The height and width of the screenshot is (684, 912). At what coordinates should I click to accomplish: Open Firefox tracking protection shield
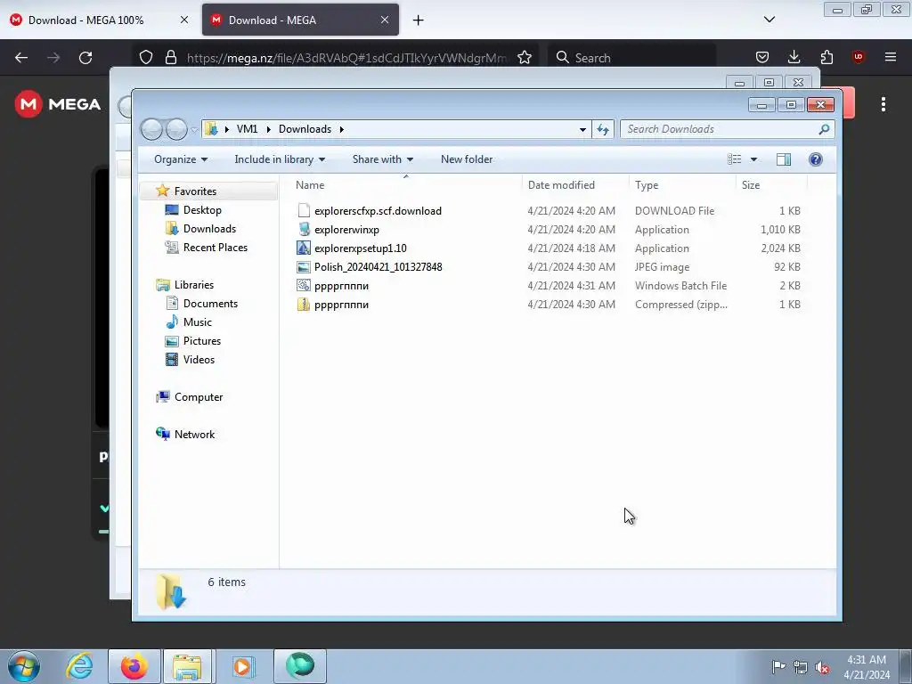point(146,58)
